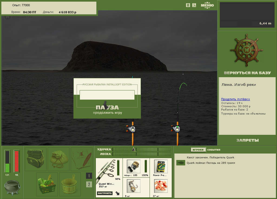Click 'Турниры на базе: не объявлены' text
Screen dimensions: 277x199
[243, 114]
